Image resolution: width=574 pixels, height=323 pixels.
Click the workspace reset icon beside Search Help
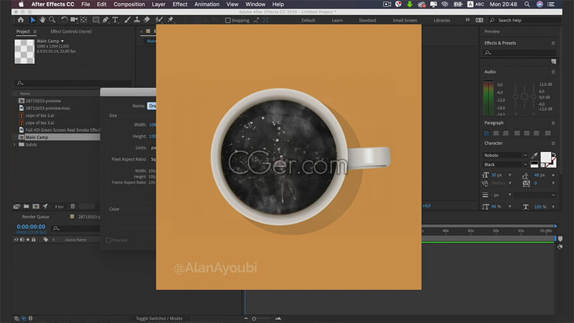click(479, 20)
